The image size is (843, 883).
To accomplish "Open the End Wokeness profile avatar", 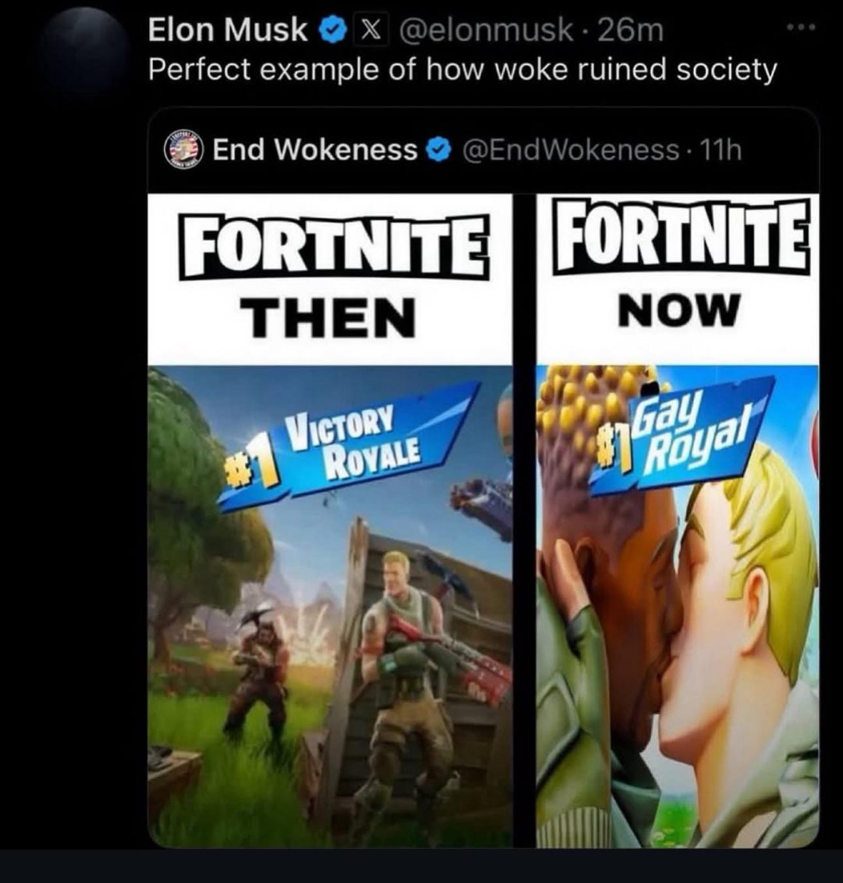I will click(183, 150).
